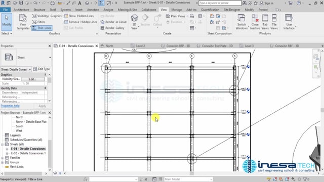
Task: Open Render Gallery
Action: pos(112,28)
